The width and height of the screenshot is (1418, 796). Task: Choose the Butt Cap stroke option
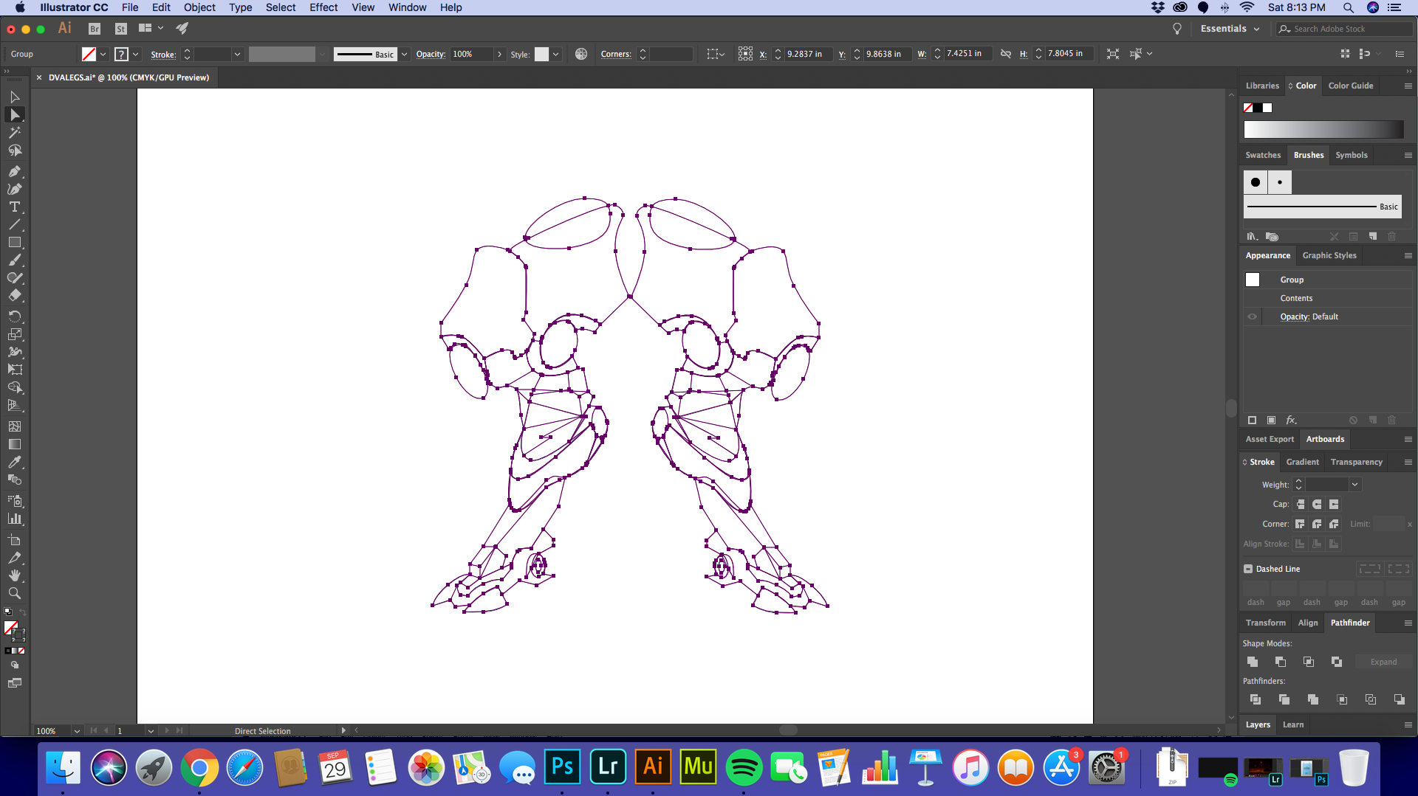pyautogui.click(x=1301, y=505)
